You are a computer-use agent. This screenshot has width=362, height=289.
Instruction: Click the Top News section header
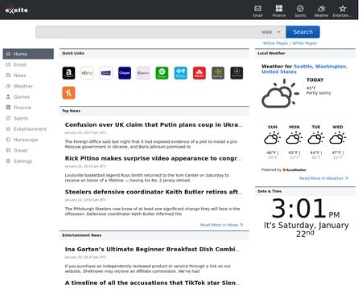point(154,111)
